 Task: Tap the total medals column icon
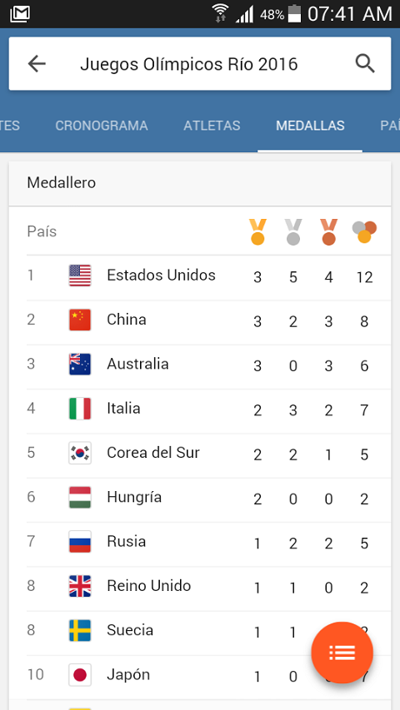click(x=365, y=232)
